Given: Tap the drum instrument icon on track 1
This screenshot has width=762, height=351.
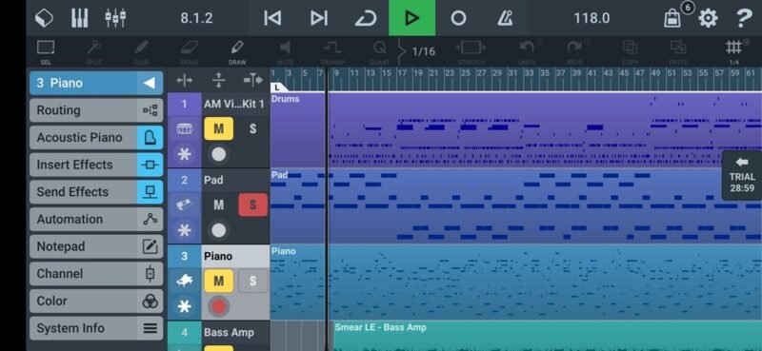Looking at the screenshot, I should pyautogui.click(x=184, y=128).
